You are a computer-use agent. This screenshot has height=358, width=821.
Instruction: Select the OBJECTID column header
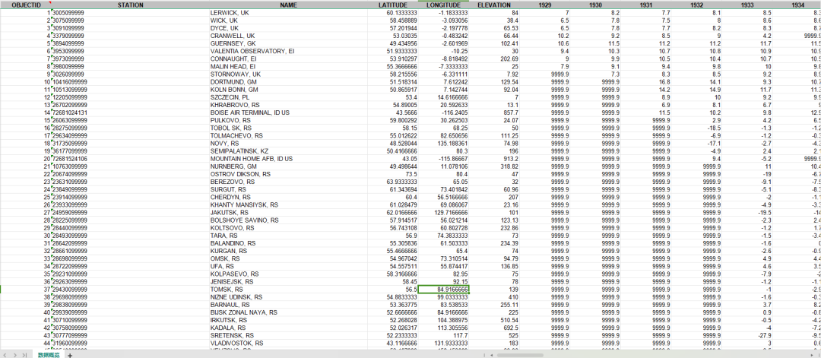point(26,5)
